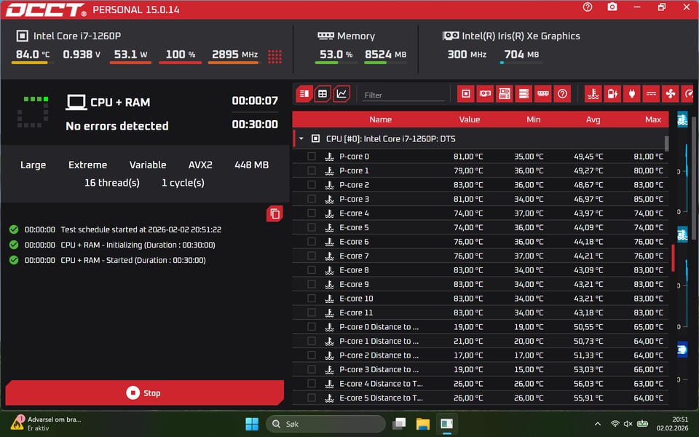
Task: Click the Søk taskbar search box
Action: coord(326,424)
